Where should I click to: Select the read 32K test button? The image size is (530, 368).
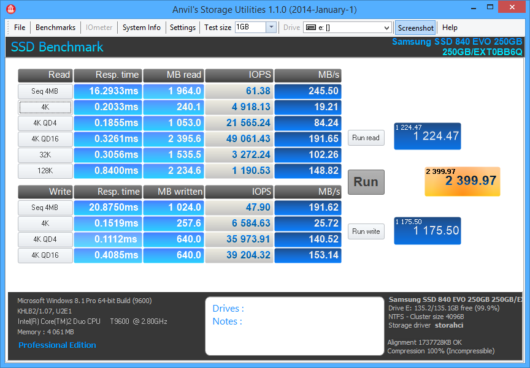[45, 155]
